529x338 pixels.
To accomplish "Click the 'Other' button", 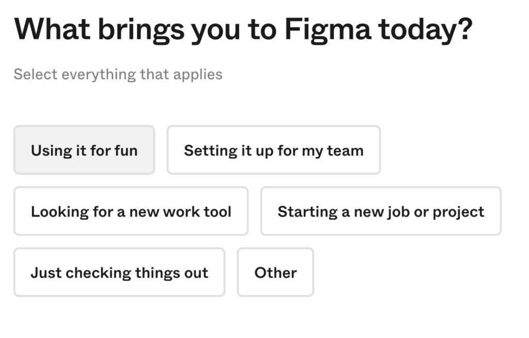I will pos(275,272).
